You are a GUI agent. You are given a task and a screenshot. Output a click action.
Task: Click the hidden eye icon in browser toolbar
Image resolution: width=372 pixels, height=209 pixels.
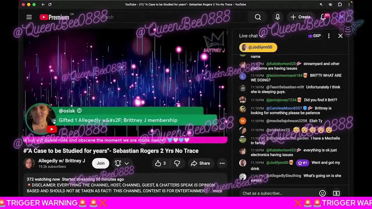330,4
